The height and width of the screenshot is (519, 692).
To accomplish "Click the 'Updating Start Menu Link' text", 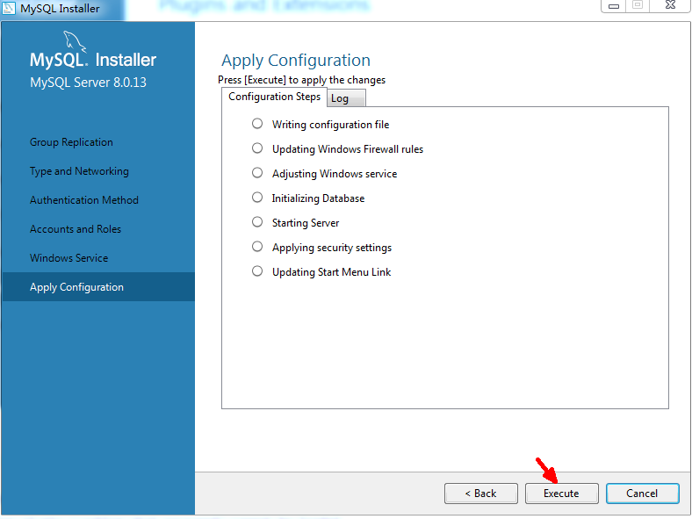I will (331, 272).
